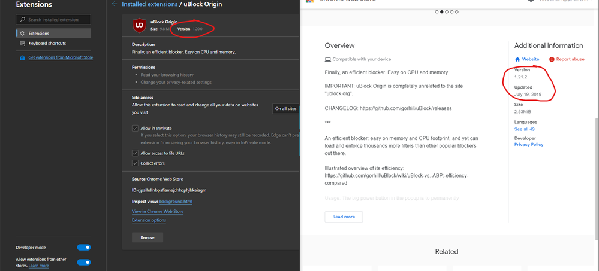Click the Overview heading
The width and height of the screenshot is (599, 271).
[x=339, y=45]
